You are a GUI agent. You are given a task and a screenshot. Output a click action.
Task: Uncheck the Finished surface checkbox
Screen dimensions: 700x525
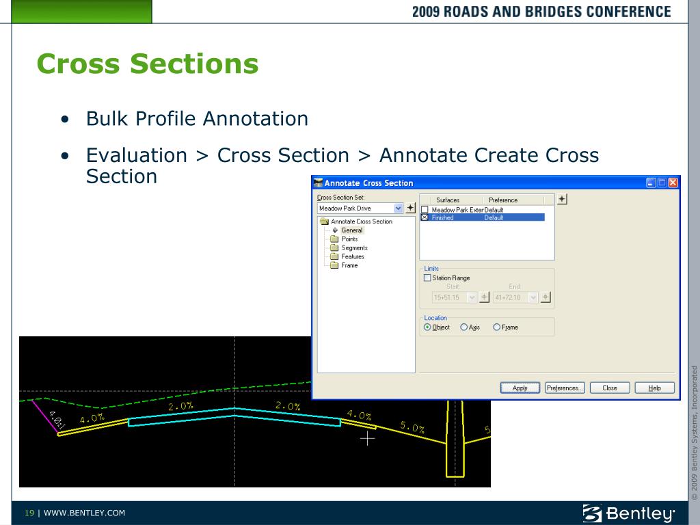[425, 217]
